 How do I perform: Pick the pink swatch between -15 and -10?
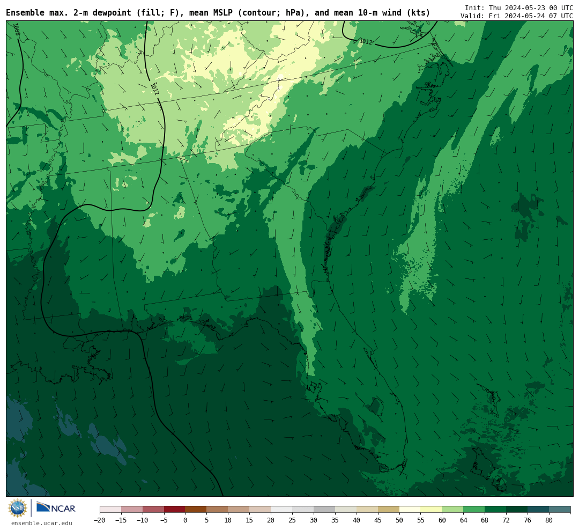click(x=132, y=510)
